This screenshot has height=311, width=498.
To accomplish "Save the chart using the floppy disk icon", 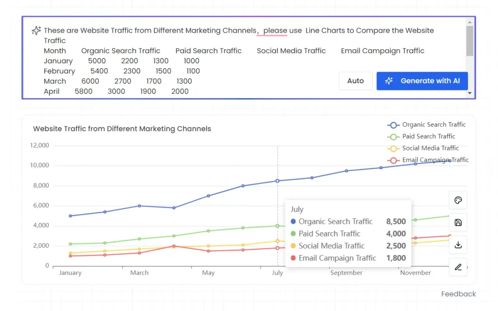I will pos(458,222).
